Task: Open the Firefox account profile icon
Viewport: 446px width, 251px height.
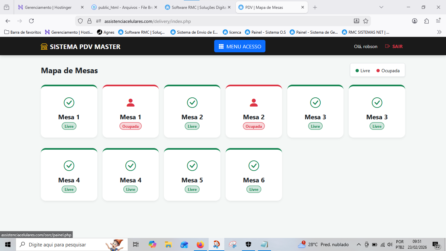Action: click(415, 21)
